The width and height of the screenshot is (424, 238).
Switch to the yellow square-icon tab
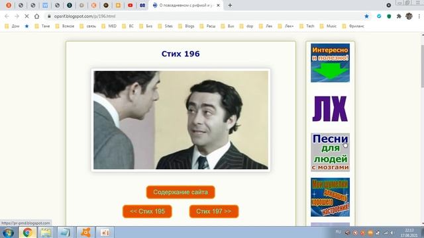click(118, 5)
